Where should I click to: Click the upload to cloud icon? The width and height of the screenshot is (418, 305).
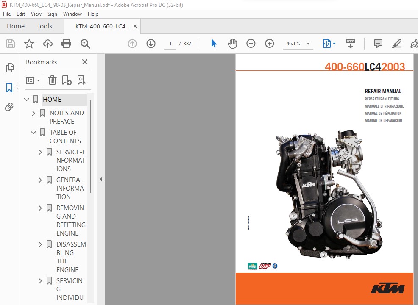[48, 43]
